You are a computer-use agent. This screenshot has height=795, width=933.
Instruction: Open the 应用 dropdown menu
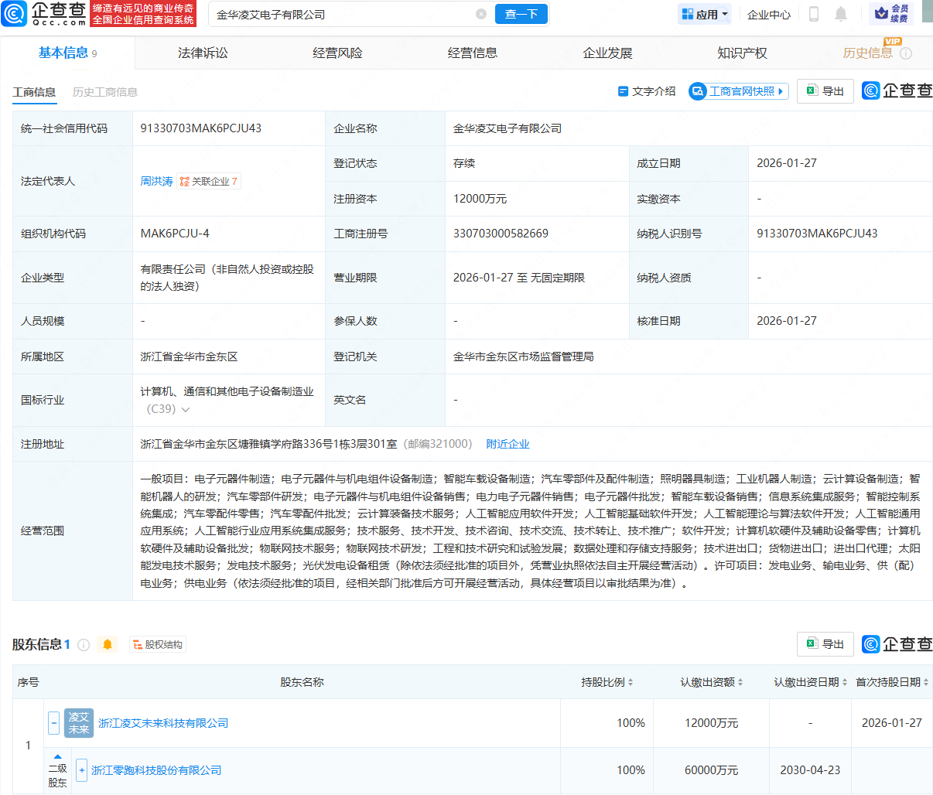[x=704, y=14]
